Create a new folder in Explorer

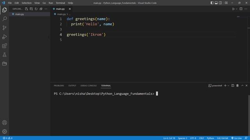coord(31,9)
